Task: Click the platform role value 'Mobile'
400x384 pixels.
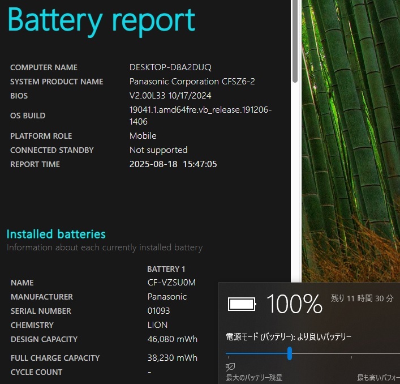Action: (x=143, y=136)
